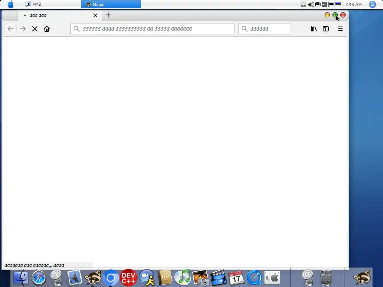Open the home page via house icon
Screen dimensions: 383x287
(47, 29)
